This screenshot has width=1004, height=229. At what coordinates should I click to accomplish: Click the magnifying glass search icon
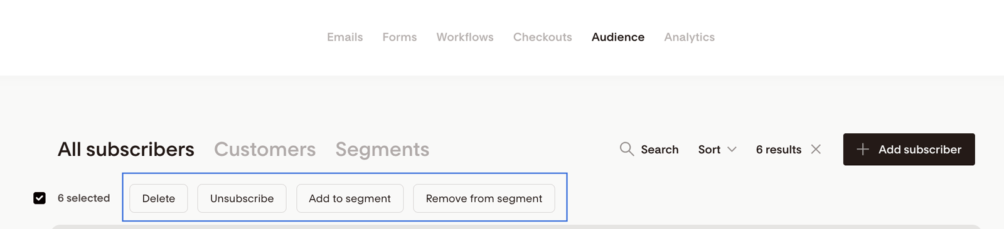[x=626, y=149]
